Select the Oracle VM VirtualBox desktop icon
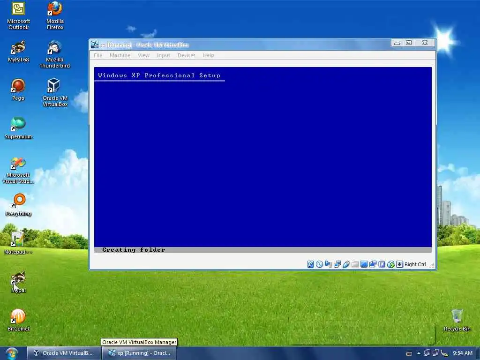The image size is (480, 360). pyautogui.click(x=55, y=93)
